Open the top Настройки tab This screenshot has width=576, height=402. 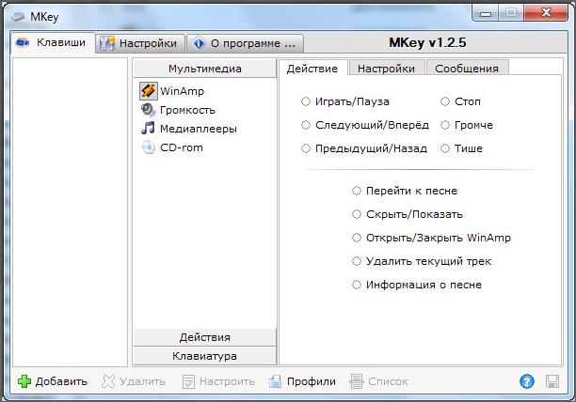(140, 43)
